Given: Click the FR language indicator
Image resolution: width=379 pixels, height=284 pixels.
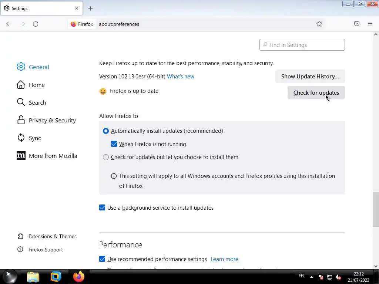Looking at the screenshot, I should coord(301,276).
